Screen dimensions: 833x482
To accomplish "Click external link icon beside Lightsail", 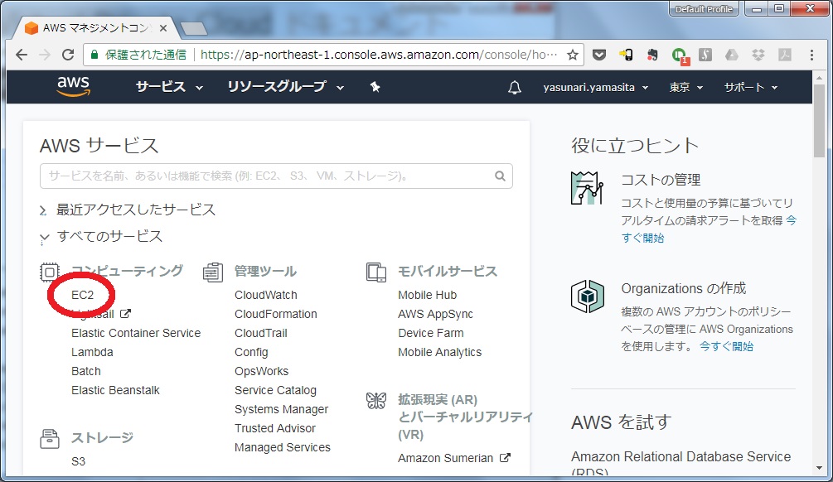I will tap(125, 314).
